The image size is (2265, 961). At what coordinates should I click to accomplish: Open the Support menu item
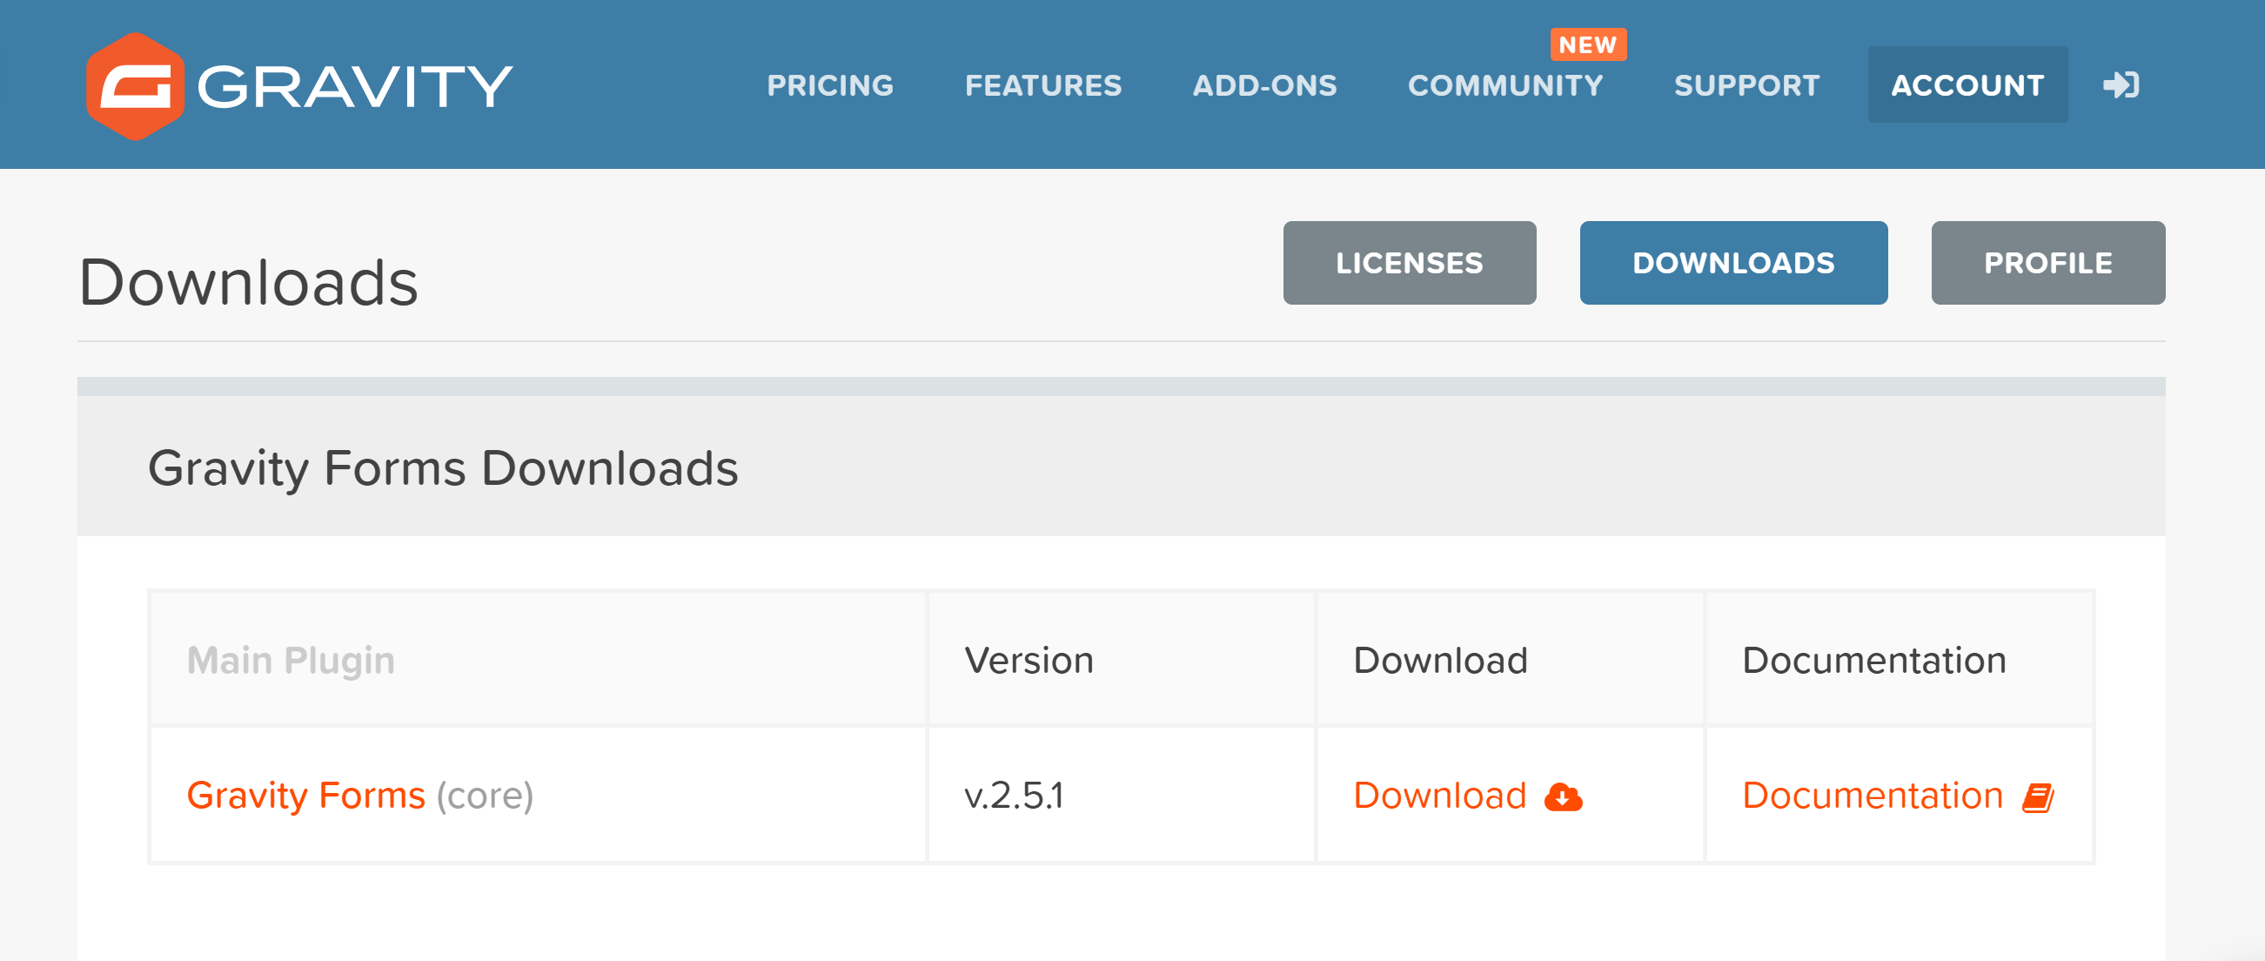tap(1746, 85)
